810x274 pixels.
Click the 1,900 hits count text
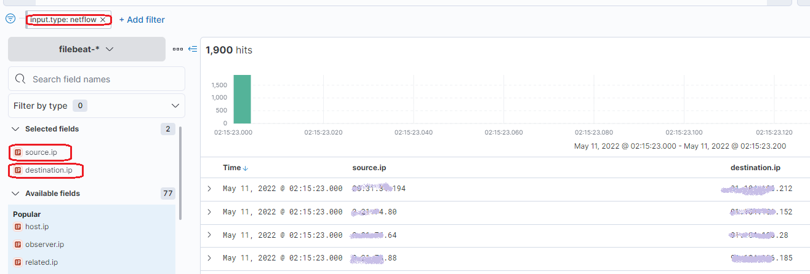[229, 50]
